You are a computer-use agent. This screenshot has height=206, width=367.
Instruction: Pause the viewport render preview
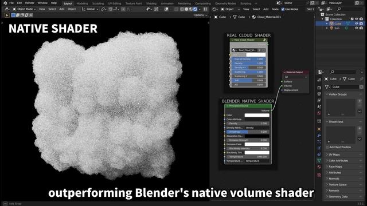(205, 9)
